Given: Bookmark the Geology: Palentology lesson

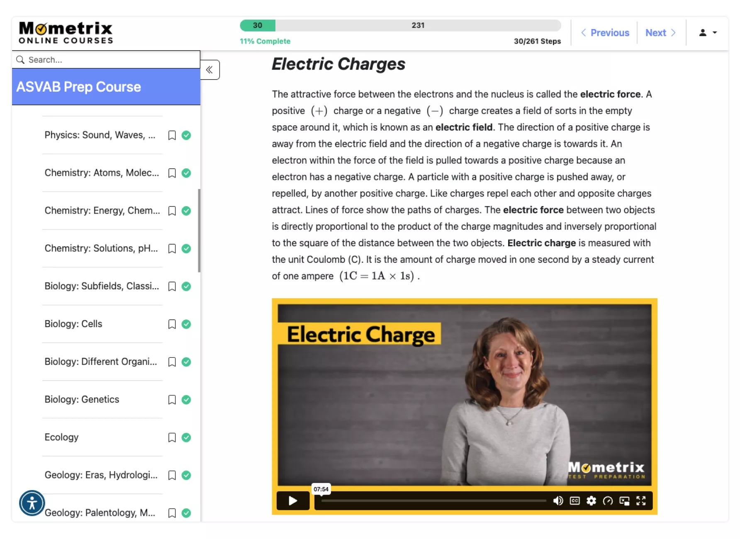Looking at the screenshot, I should tap(172, 513).
